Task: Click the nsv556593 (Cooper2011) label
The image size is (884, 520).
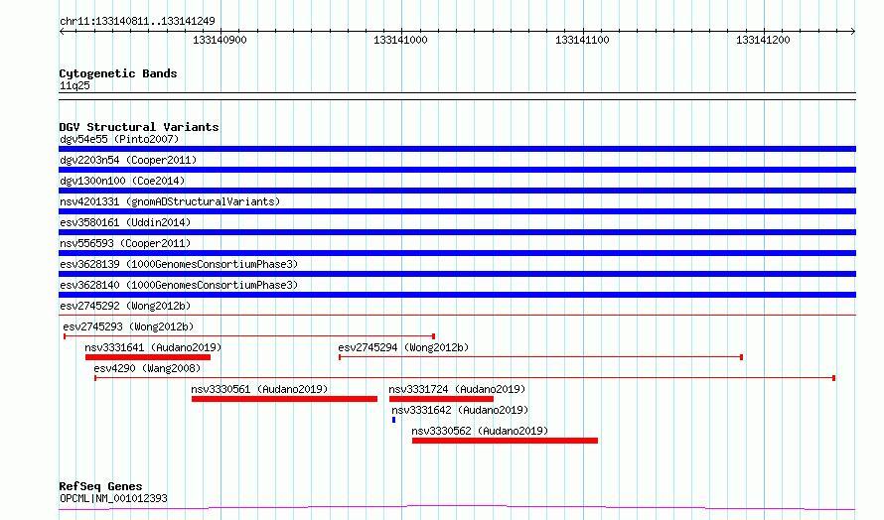Action: [125, 243]
